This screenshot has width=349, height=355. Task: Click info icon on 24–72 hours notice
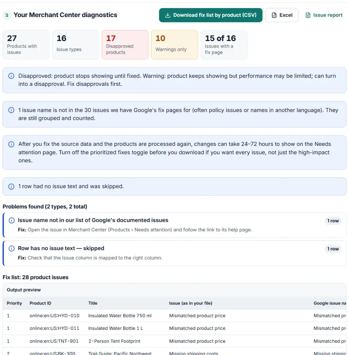[11, 144]
